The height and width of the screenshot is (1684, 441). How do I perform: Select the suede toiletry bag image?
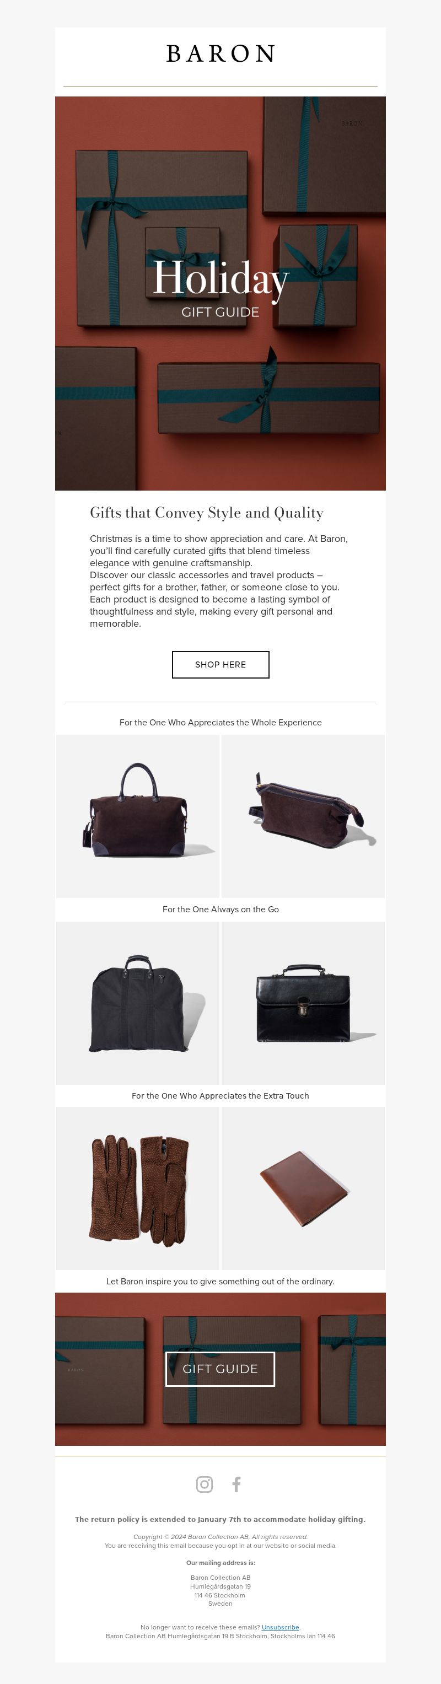pyautogui.click(x=303, y=816)
